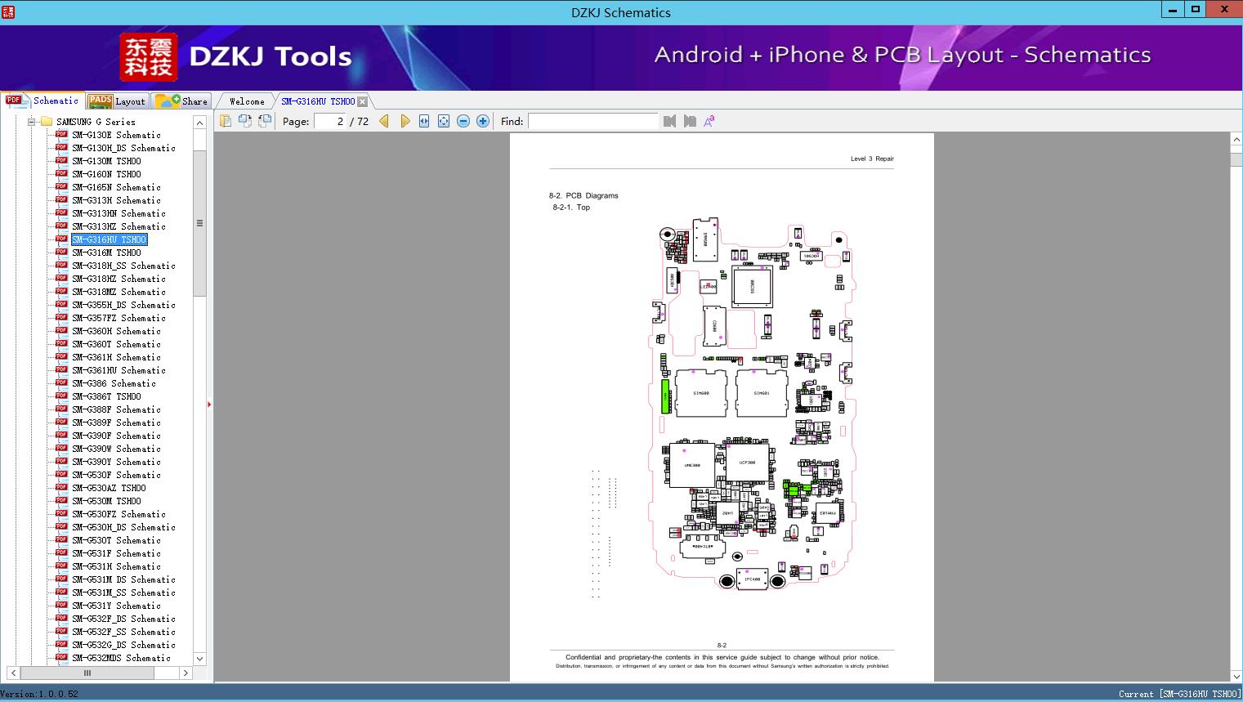Image resolution: width=1243 pixels, height=702 pixels.
Task: Find next search match
Action: coord(690,121)
